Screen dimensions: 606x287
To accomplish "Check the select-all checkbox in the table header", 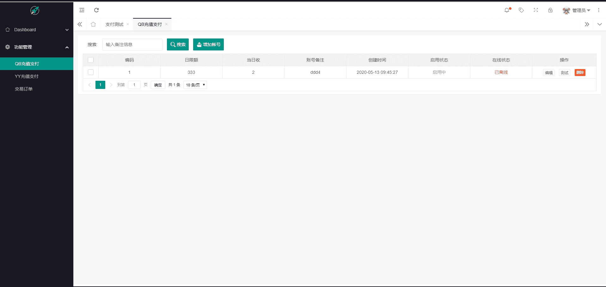I will click(91, 60).
